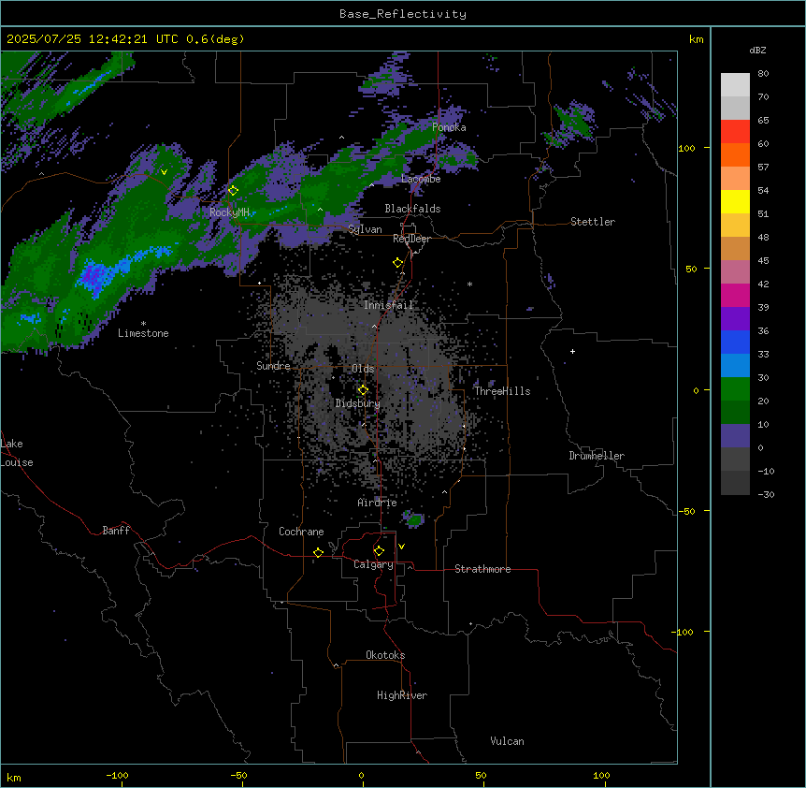This screenshot has height=788, width=806.
Task: Click the dBZ legend heading
Action: coord(757,51)
